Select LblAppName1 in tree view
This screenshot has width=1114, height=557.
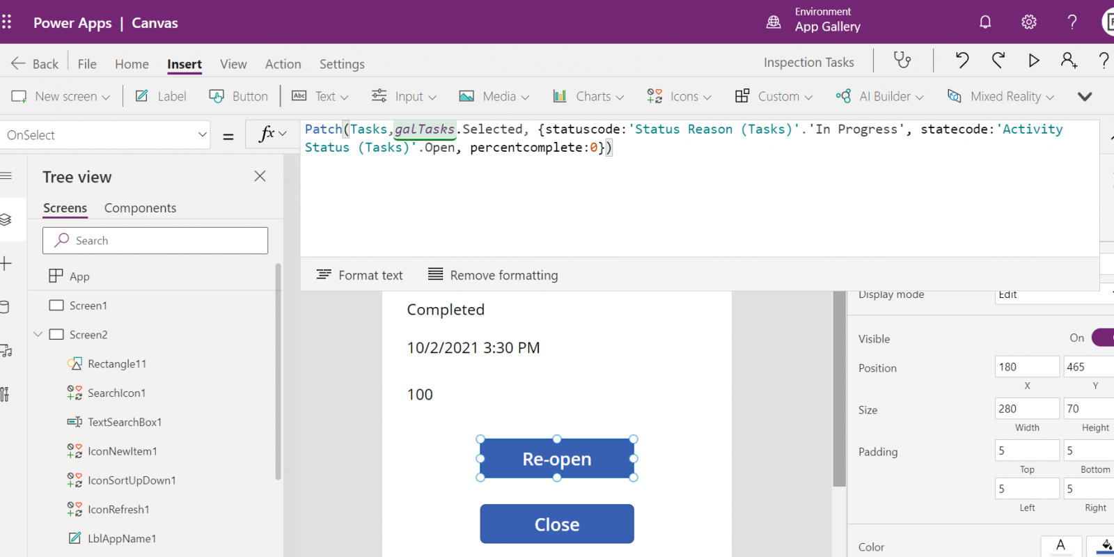click(122, 538)
